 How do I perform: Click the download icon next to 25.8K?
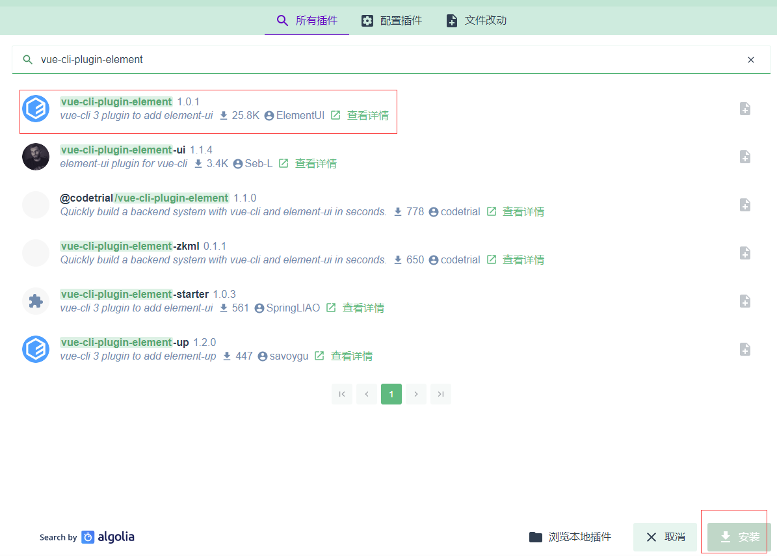(224, 116)
